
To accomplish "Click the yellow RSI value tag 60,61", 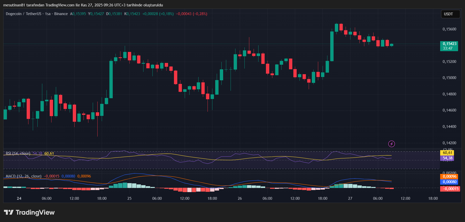I will (447, 153).
